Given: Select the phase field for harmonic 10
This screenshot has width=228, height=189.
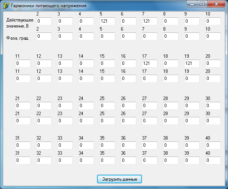Looking at the screenshot, I should (x=213, y=36).
